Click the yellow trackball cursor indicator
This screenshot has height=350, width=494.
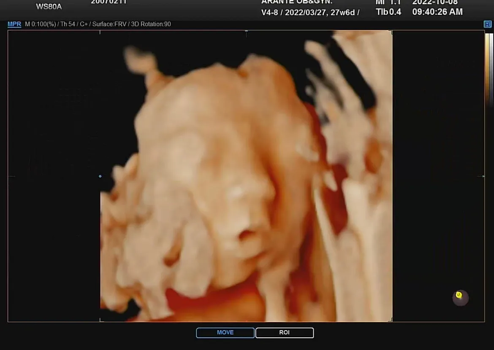459,295
